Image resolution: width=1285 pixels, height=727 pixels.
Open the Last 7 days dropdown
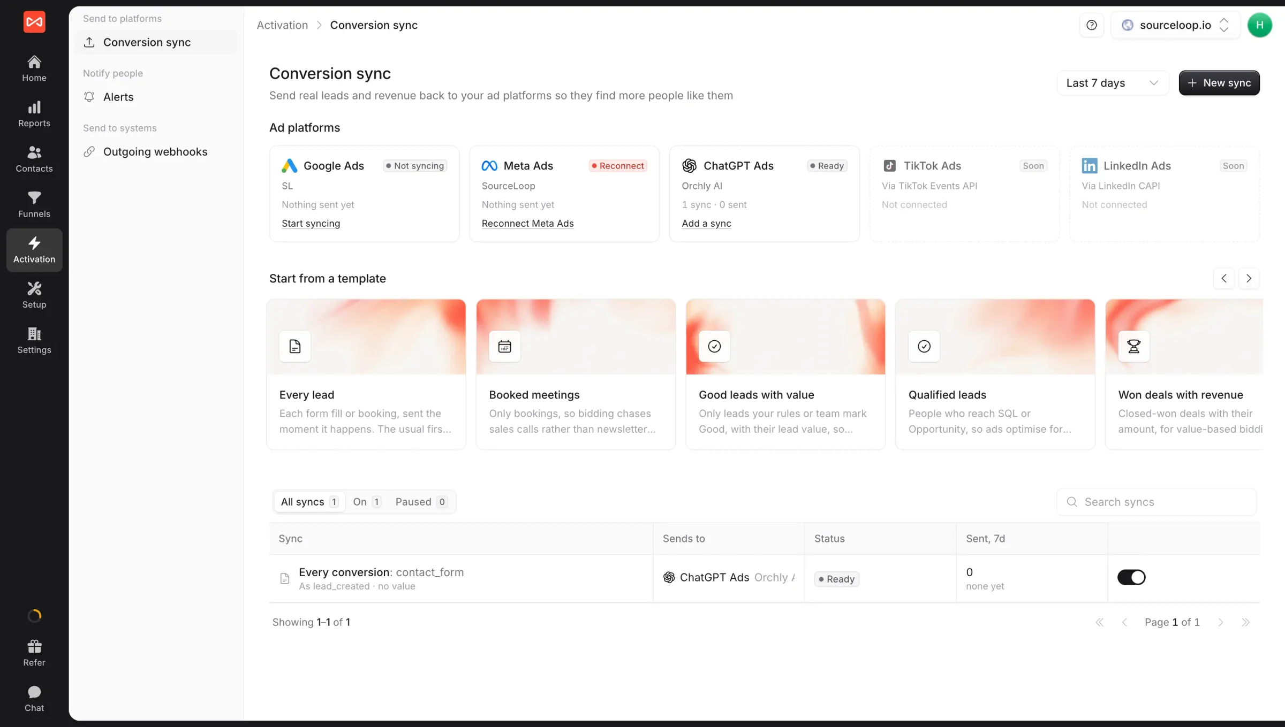click(x=1112, y=83)
